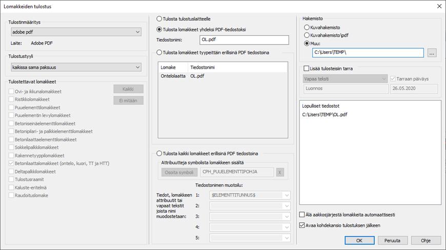Image resolution: width=446 pixels, height=250 pixels.
Task: Open help with the Ohje button
Action: pyautogui.click(x=425, y=240)
